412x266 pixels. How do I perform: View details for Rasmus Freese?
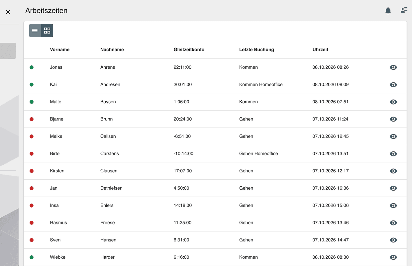tap(393, 223)
